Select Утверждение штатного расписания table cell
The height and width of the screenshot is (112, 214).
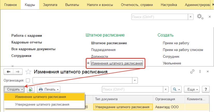click(x=123, y=107)
